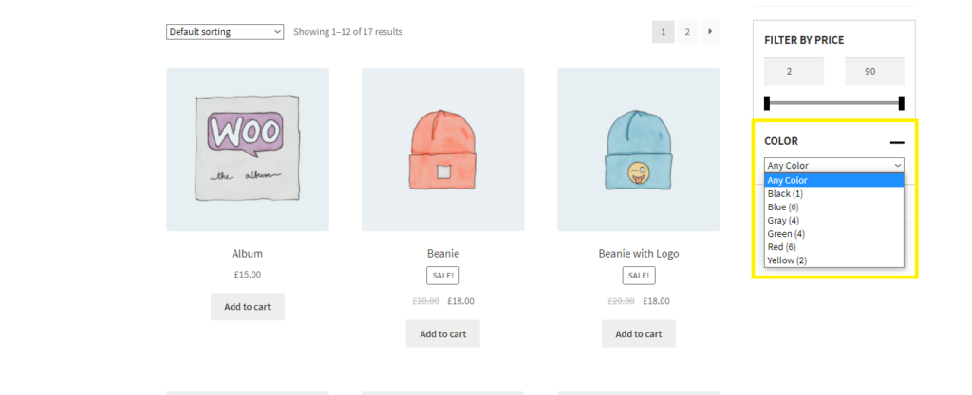The height and width of the screenshot is (395, 972).
Task: Choose Red (6) from color list
Action: coord(782,246)
